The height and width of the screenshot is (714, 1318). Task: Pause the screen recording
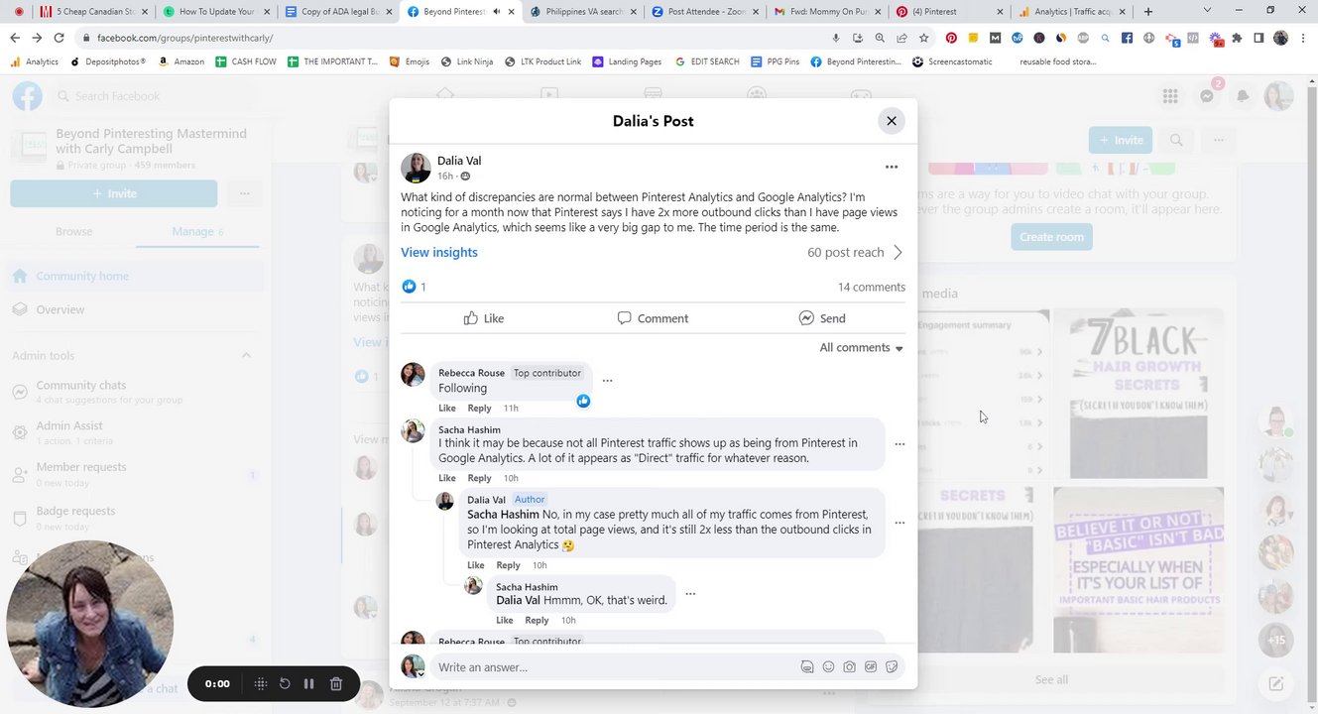pyautogui.click(x=308, y=683)
